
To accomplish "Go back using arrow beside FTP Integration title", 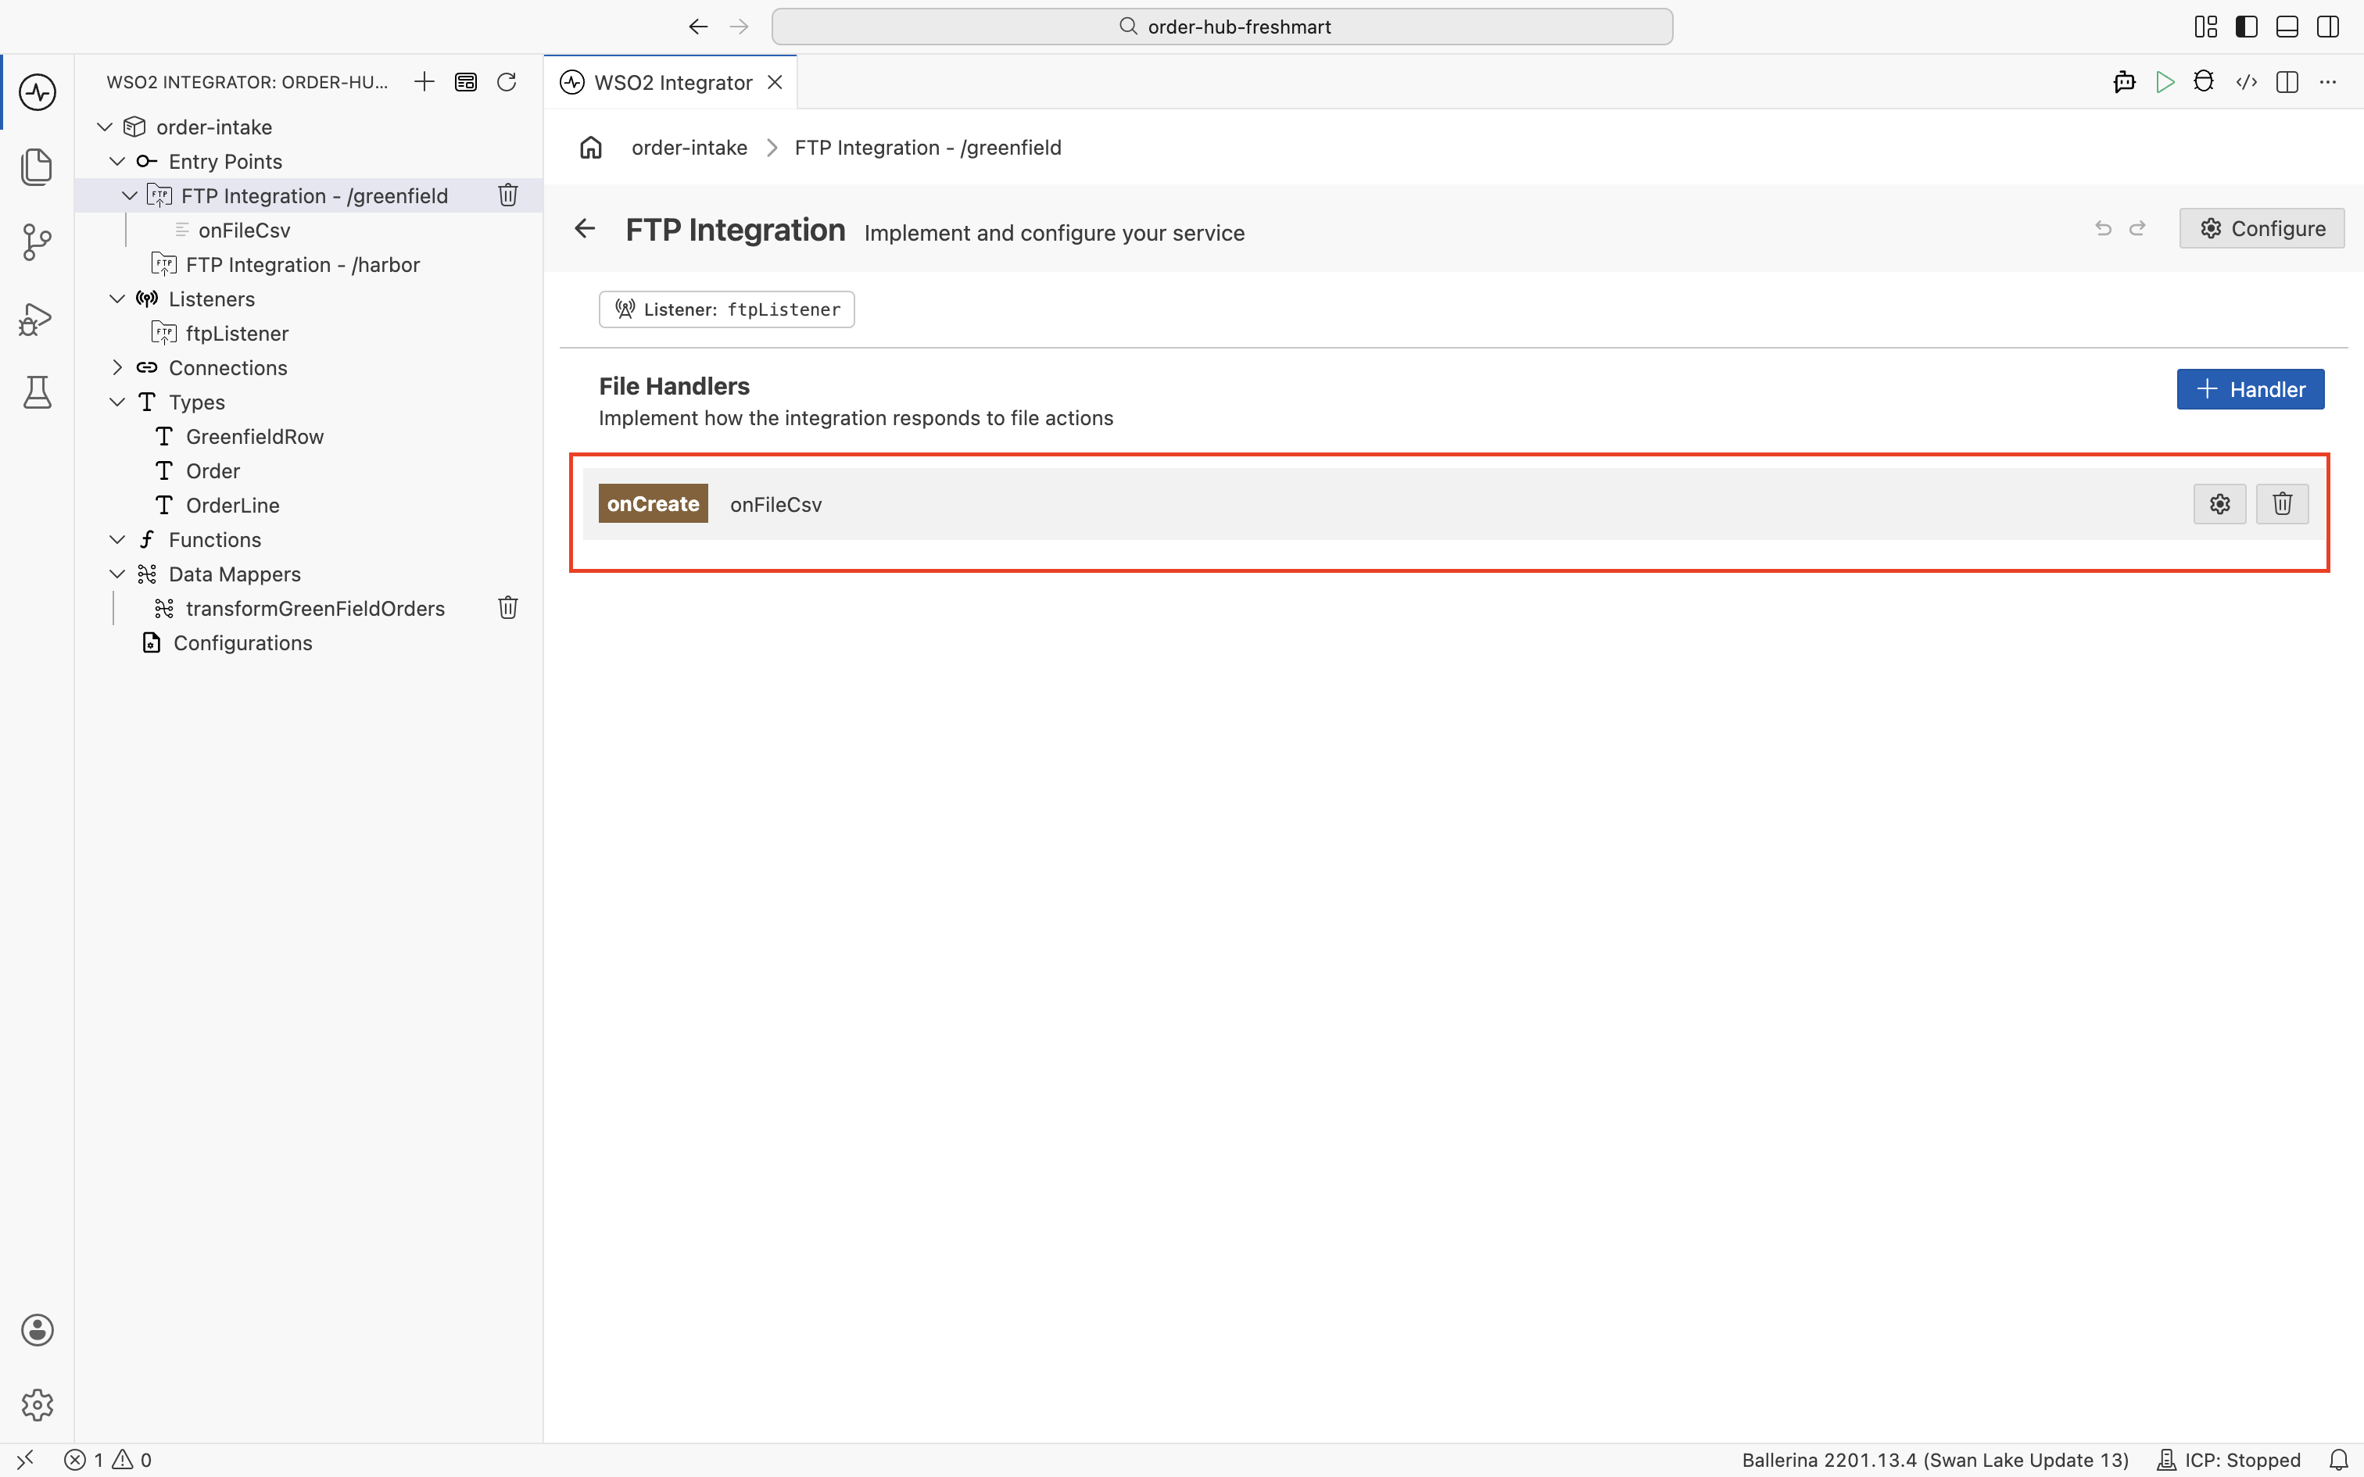I will click(x=584, y=228).
